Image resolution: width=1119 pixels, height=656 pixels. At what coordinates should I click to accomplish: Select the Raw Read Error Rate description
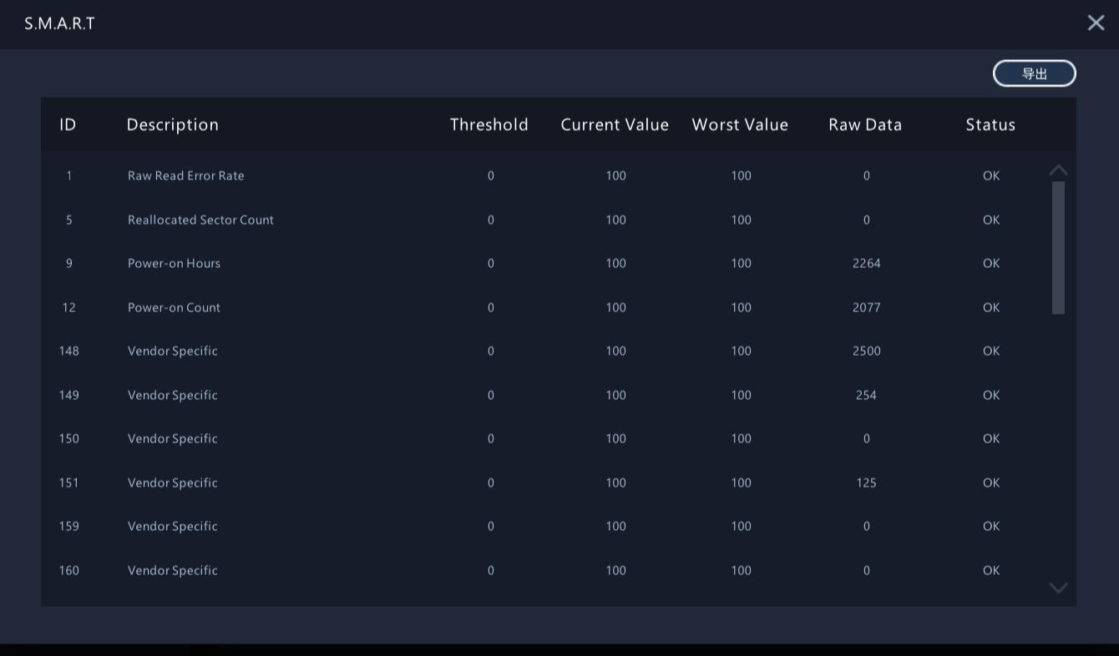186,175
